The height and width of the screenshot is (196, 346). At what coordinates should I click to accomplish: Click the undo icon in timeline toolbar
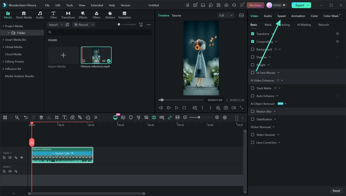pos(26,117)
